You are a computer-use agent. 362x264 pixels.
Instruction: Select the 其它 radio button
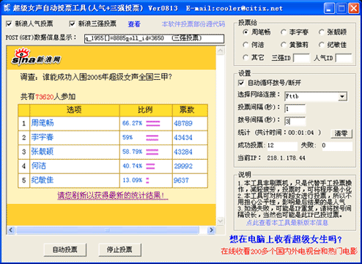245,58
